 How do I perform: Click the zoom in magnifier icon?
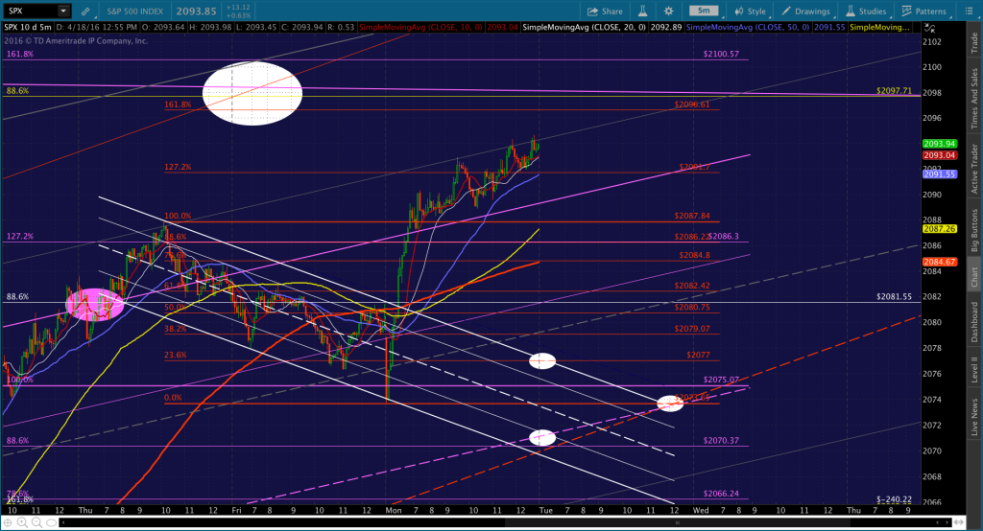click(22, 522)
